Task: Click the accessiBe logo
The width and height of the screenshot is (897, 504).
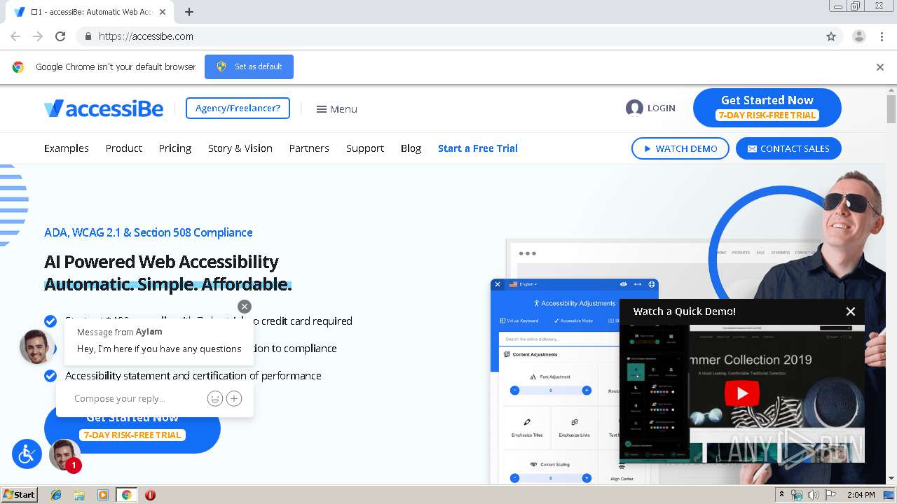Action: click(x=104, y=108)
